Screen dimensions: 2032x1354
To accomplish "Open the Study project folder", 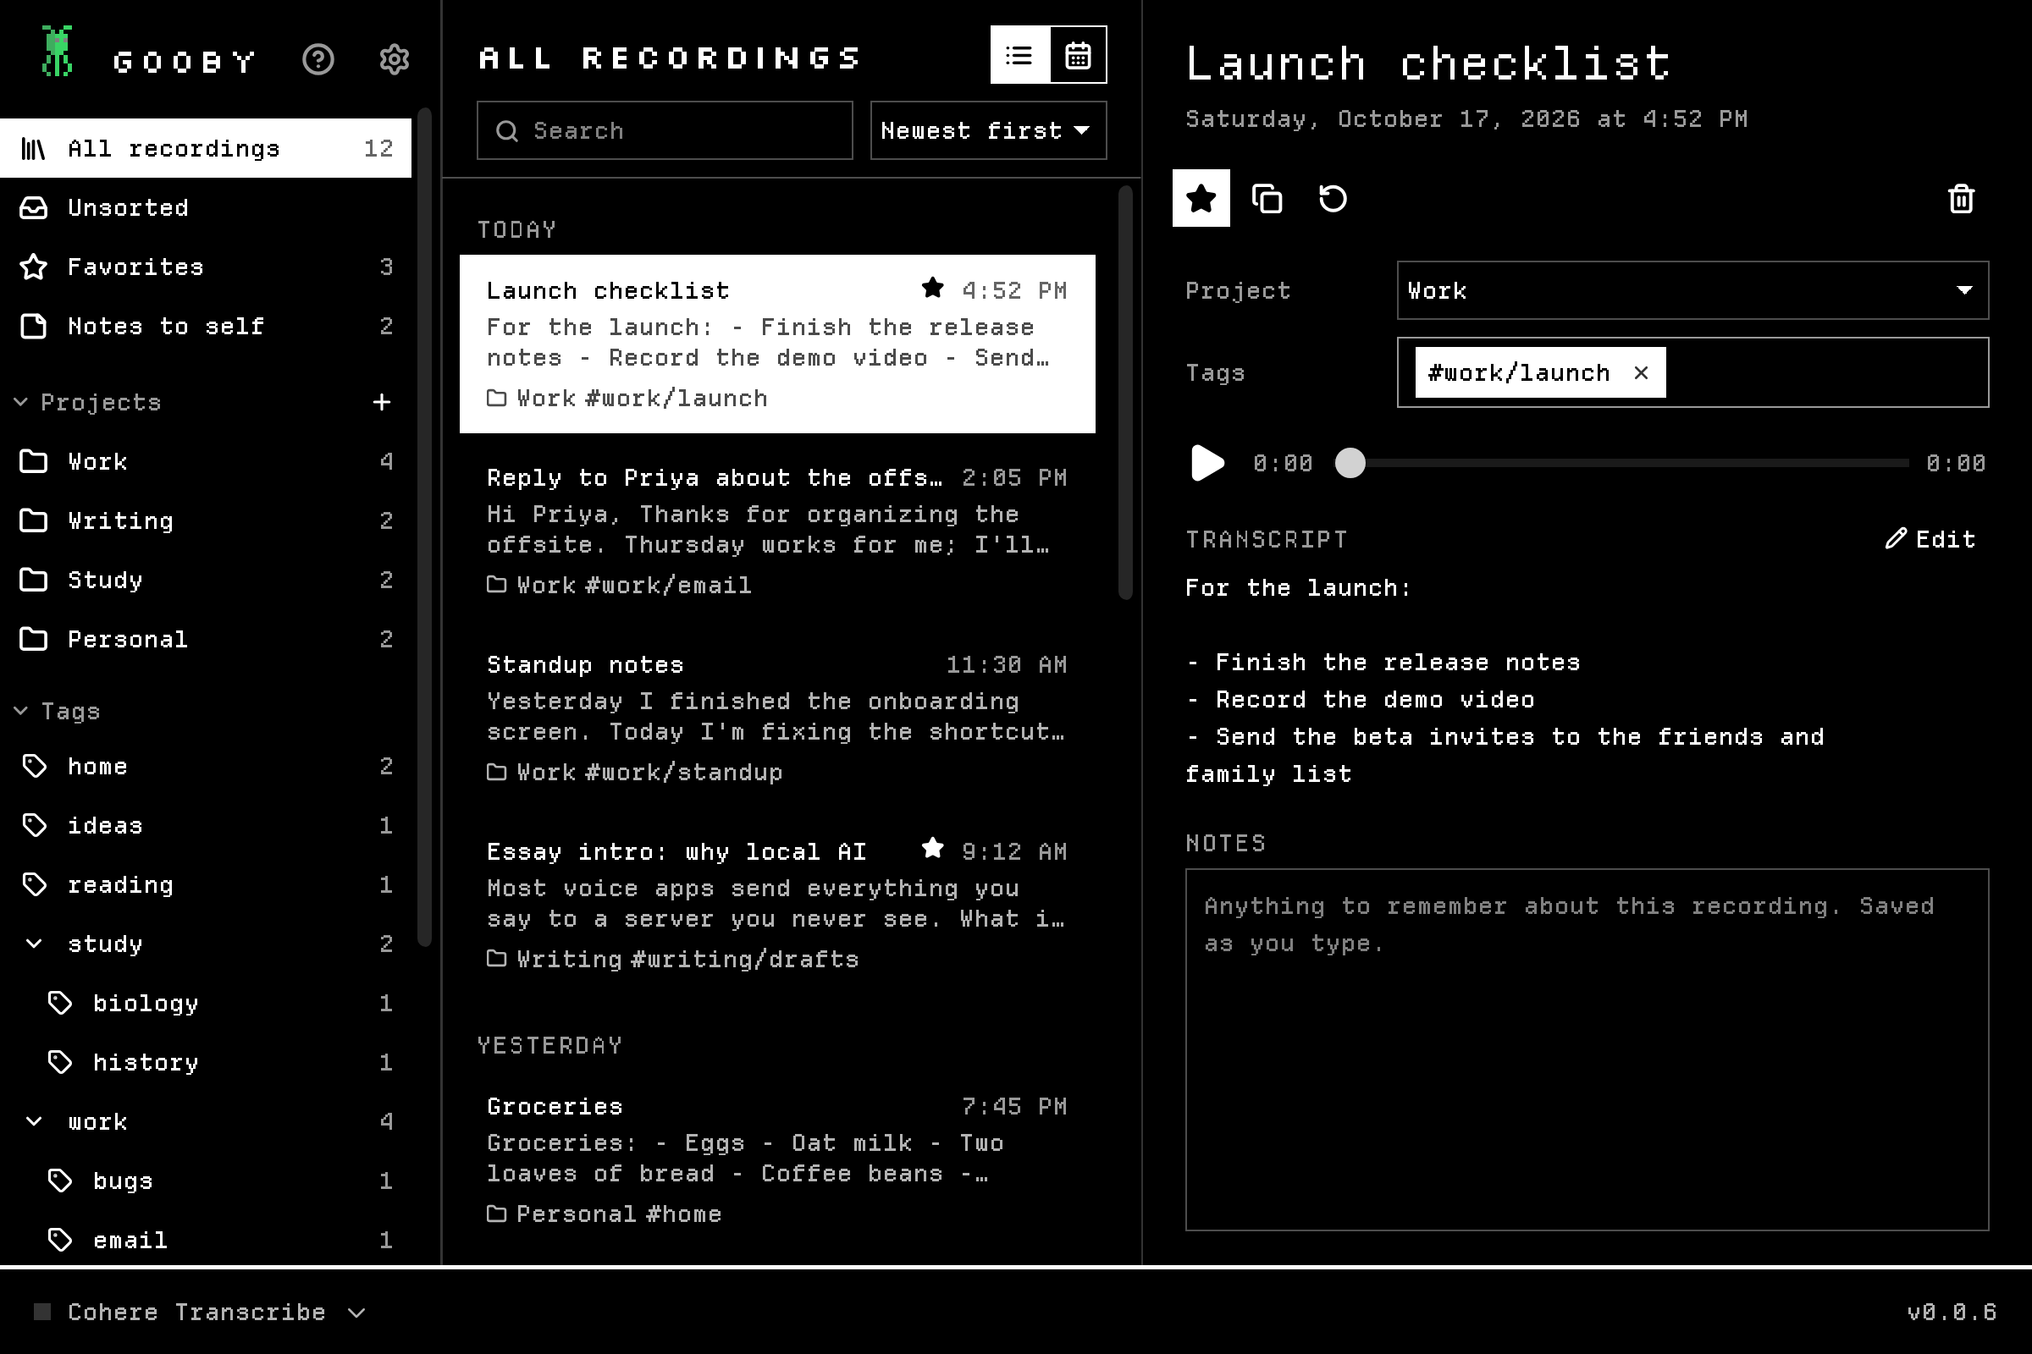I will (206, 581).
